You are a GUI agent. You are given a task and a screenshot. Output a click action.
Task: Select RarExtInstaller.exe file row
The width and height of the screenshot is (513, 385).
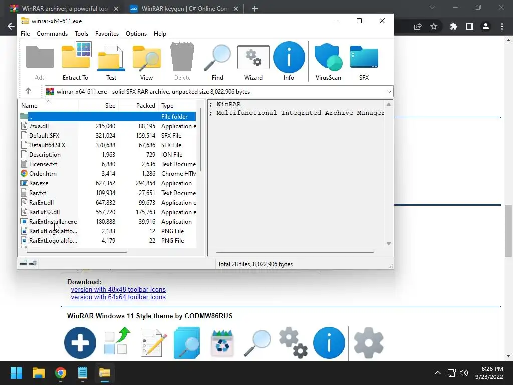108,221
